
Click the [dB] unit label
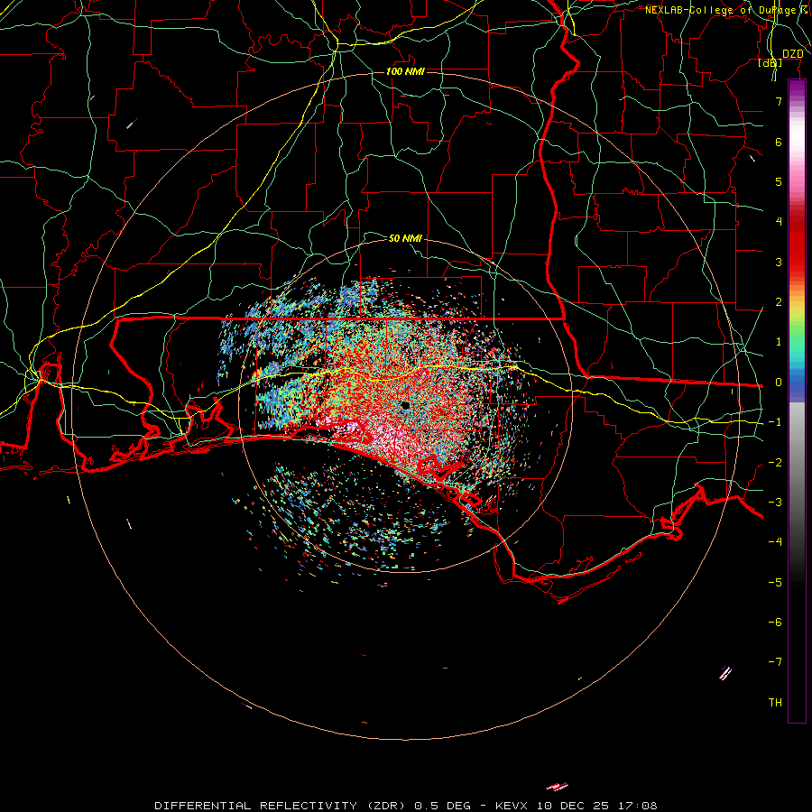pyautogui.click(x=770, y=62)
